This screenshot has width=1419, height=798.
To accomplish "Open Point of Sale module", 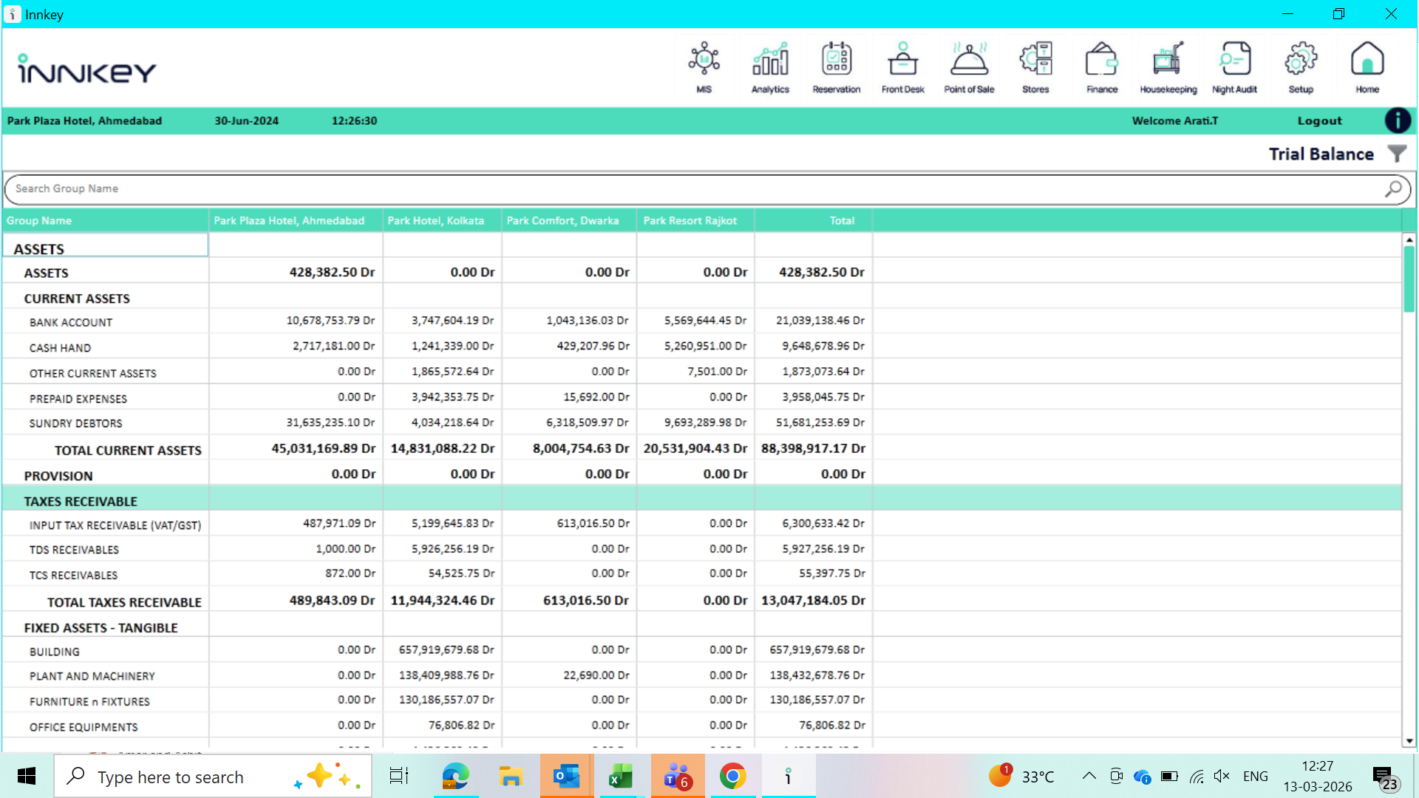I will [969, 67].
